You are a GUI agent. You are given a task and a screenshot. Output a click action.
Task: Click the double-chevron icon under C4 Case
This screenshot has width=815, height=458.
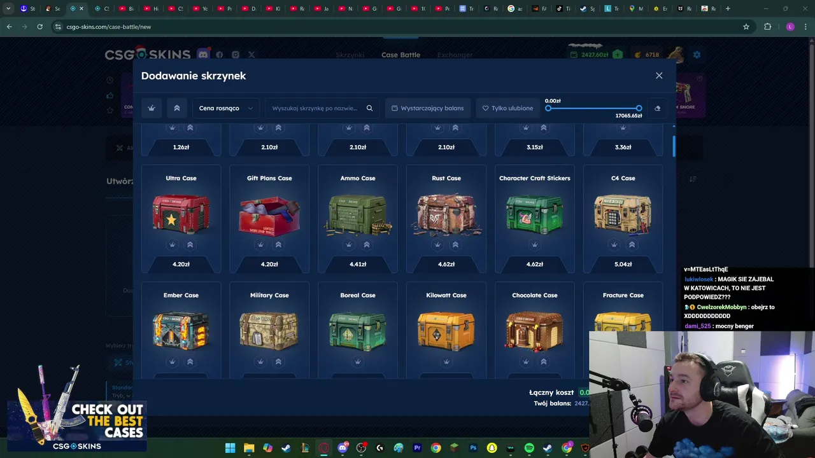(632, 245)
